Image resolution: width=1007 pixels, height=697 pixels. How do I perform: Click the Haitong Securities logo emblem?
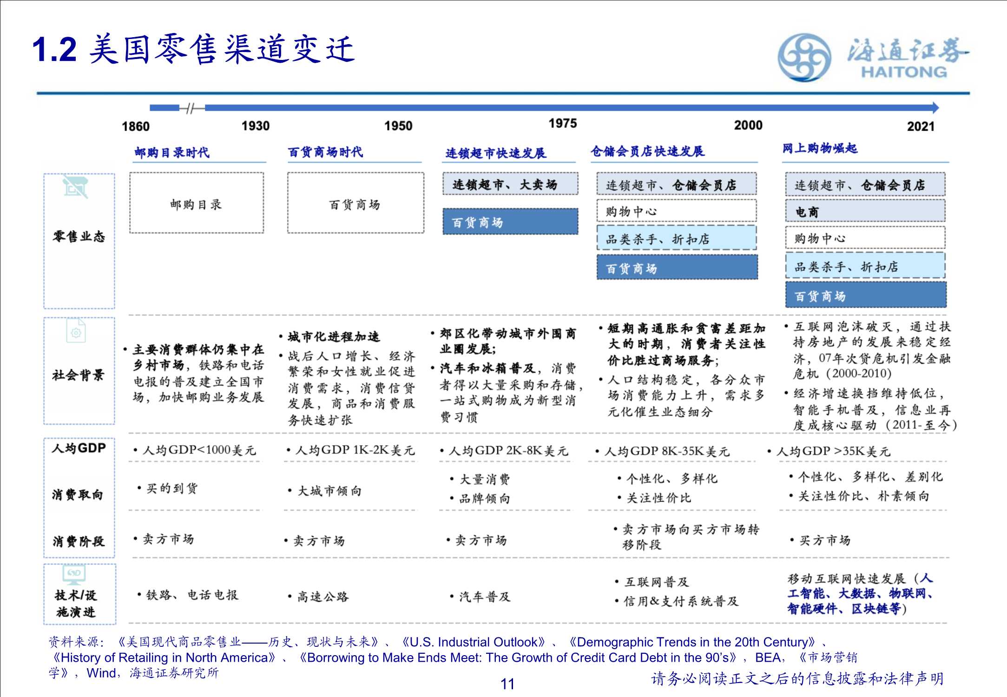point(804,58)
